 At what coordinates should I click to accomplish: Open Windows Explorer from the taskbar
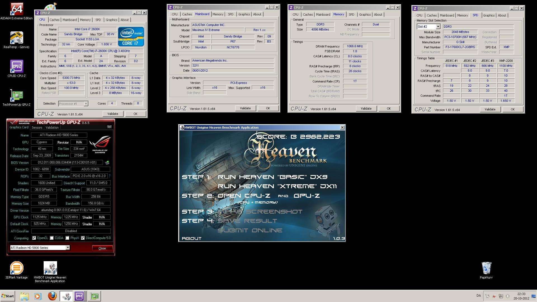click(24, 296)
